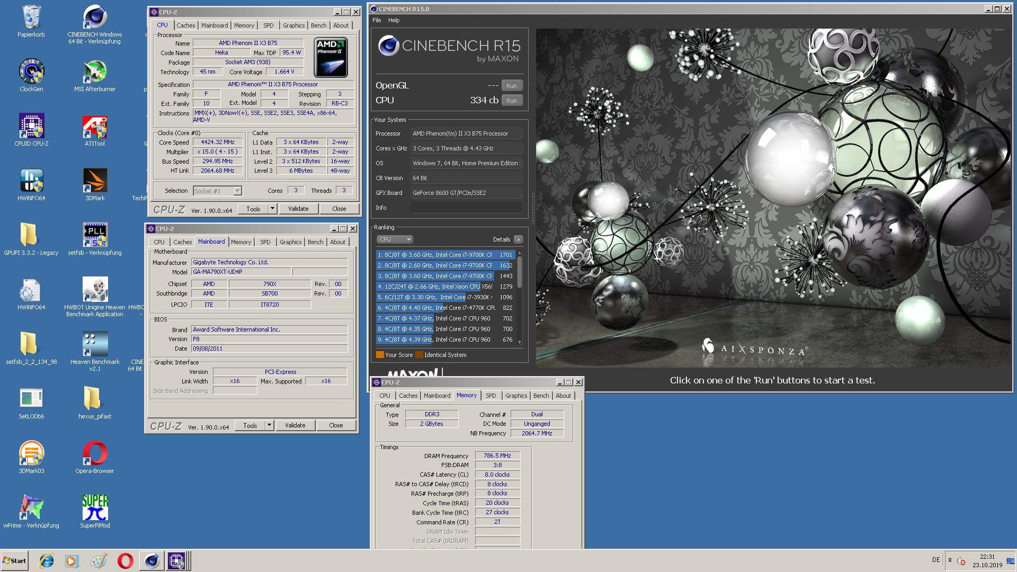
Task: Click the DE language indicator in taskbar
Action: 935,560
